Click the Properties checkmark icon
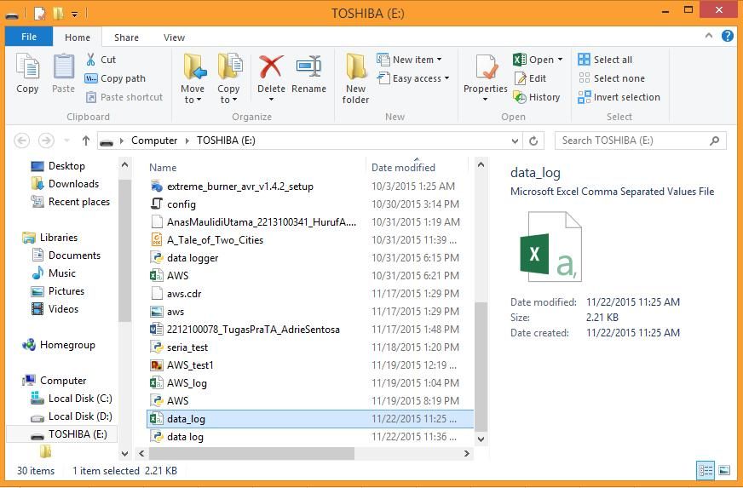This screenshot has width=743, height=488. coord(486,66)
